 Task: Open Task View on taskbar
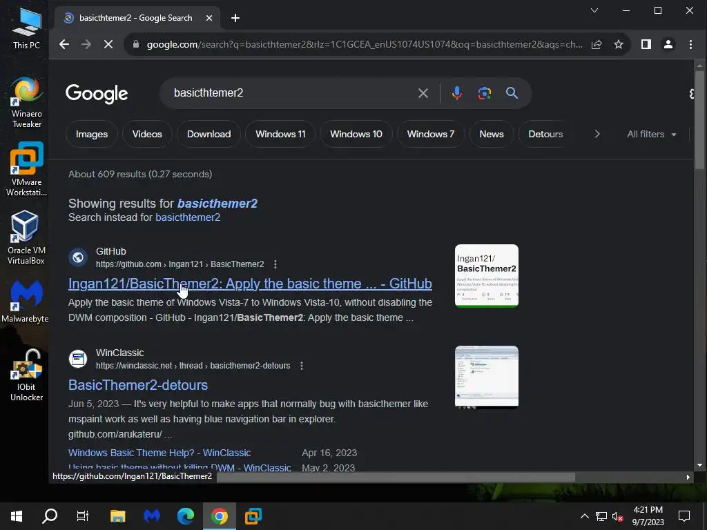(x=83, y=516)
